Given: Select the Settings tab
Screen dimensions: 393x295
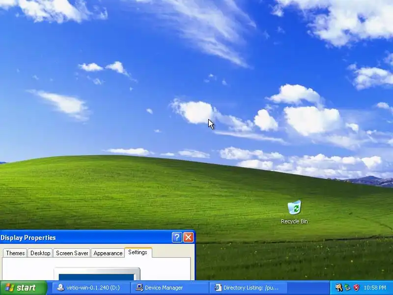Looking at the screenshot, I should click(138, 252).
